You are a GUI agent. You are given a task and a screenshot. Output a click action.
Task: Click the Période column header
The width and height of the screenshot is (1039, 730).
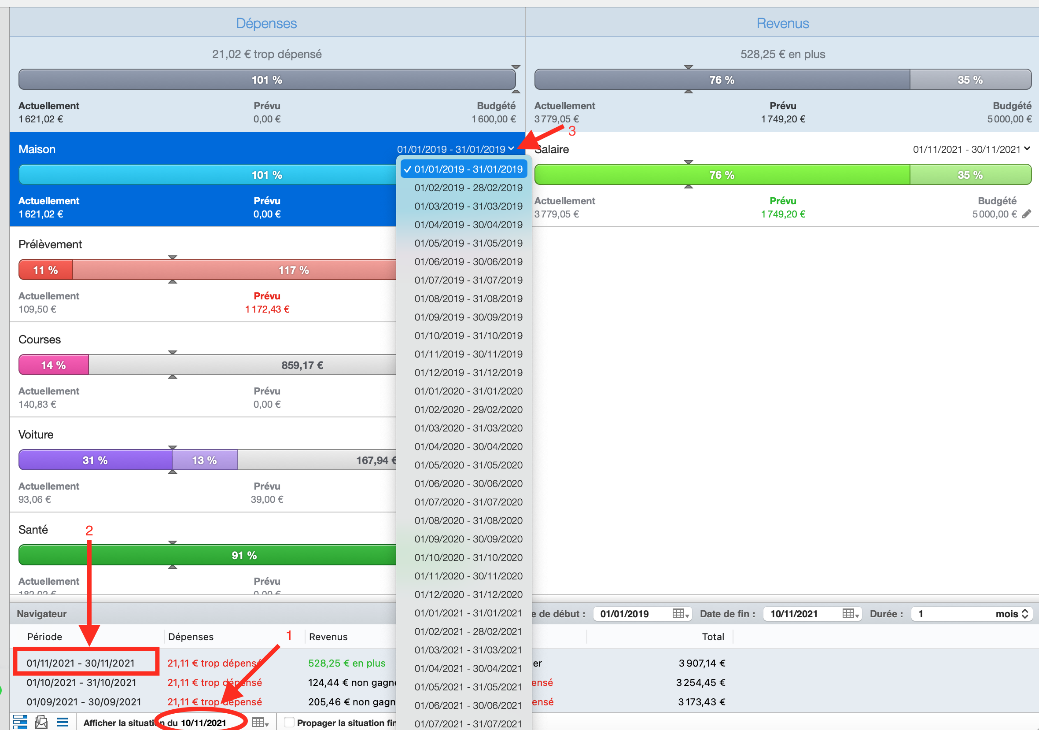point(44,636)
